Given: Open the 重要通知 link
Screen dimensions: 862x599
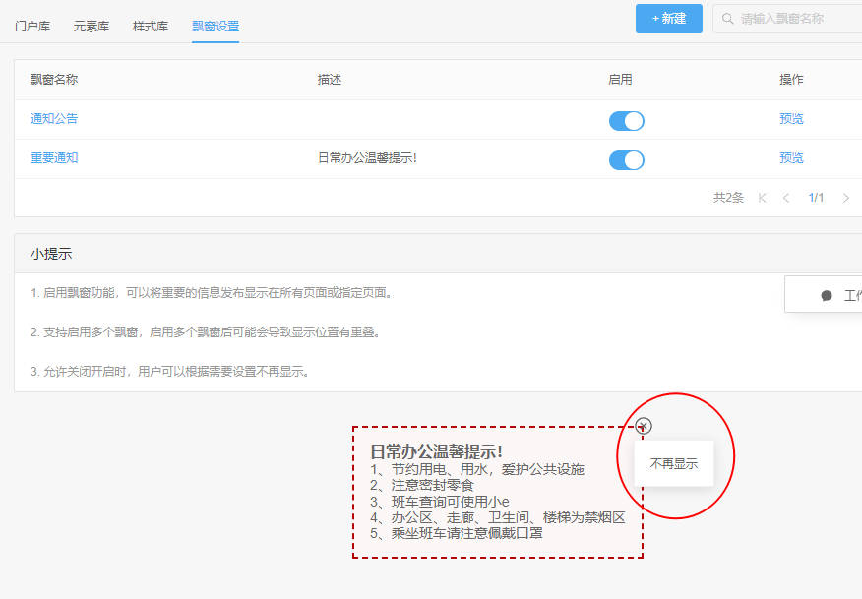Looking at the screenshot, I should click(x=54, y=157).
